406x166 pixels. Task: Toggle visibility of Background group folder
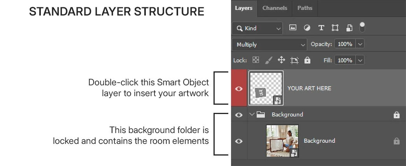click(239, 115)
